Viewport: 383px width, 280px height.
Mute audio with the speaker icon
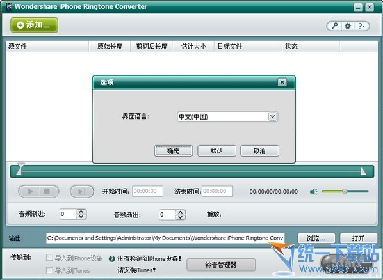tap(313, 192)
